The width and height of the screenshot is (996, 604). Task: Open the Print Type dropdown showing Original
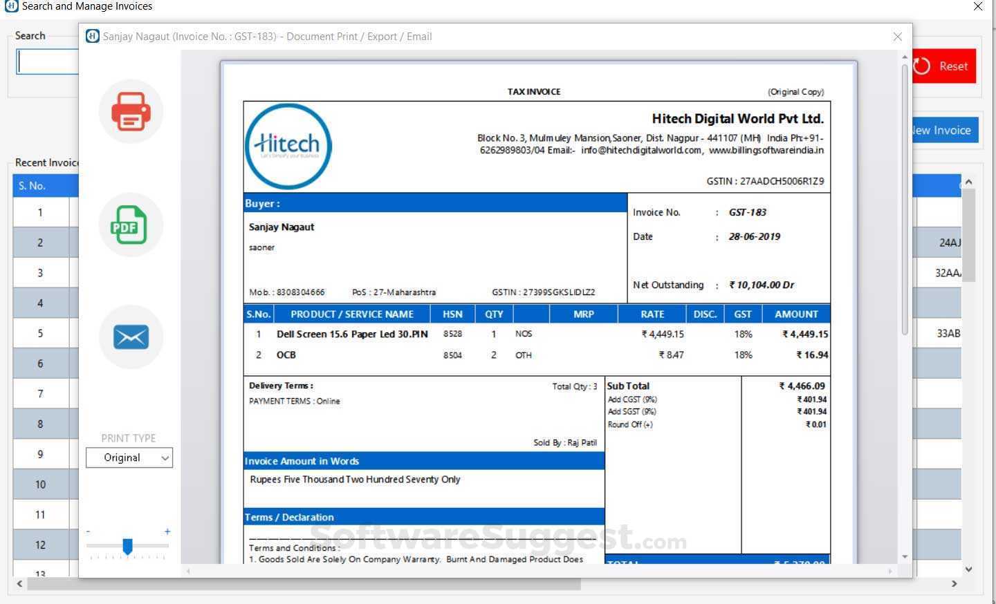pos(129,457)
